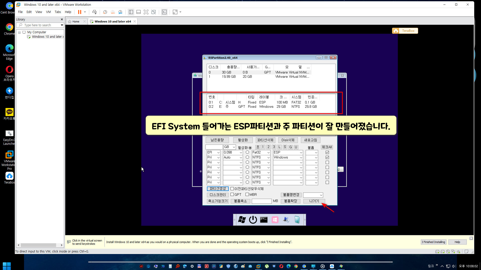Select the Windows 10 and later tree item
This screenshot has width=481, height=270.
(45, 37)
